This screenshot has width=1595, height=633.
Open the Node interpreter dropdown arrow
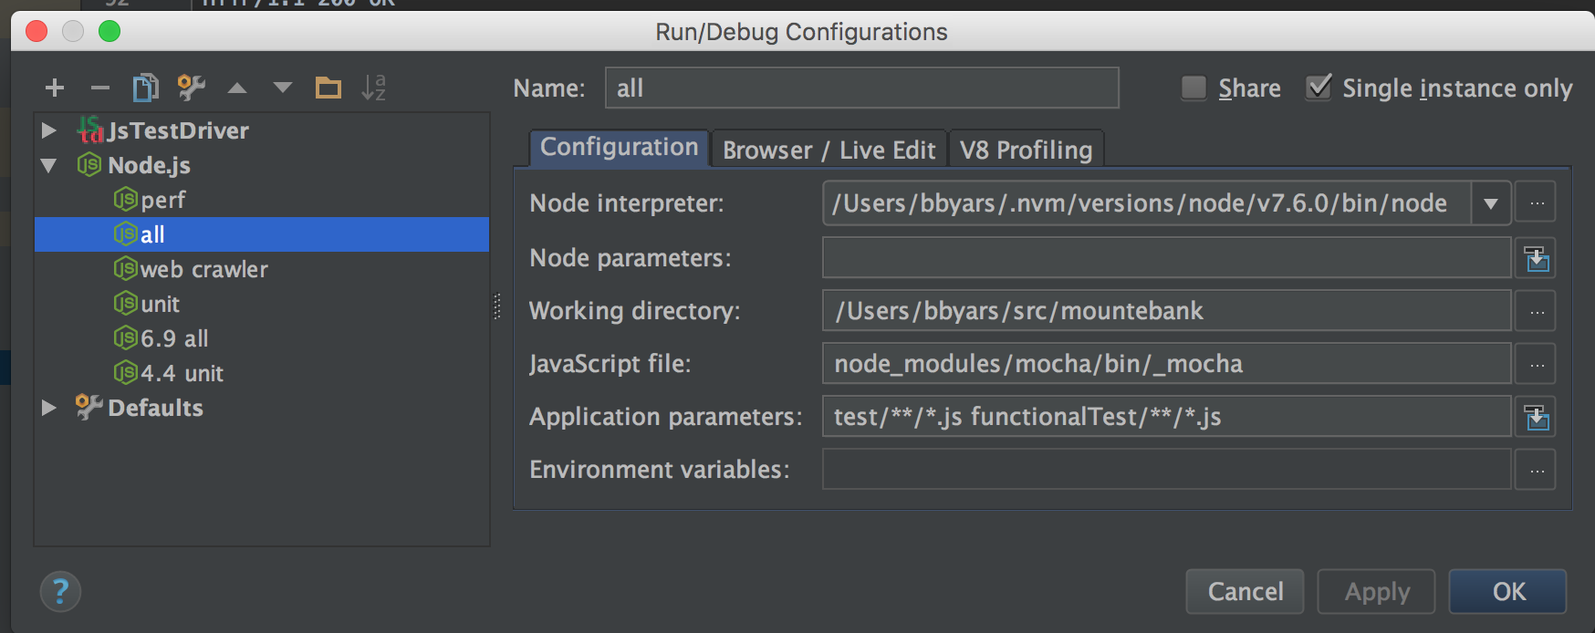1491,203
